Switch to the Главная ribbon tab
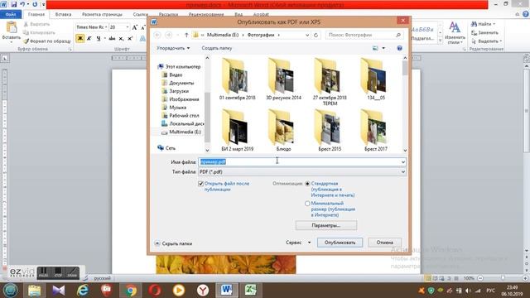This screenshot has width=530, height=298. pos(36,14)
